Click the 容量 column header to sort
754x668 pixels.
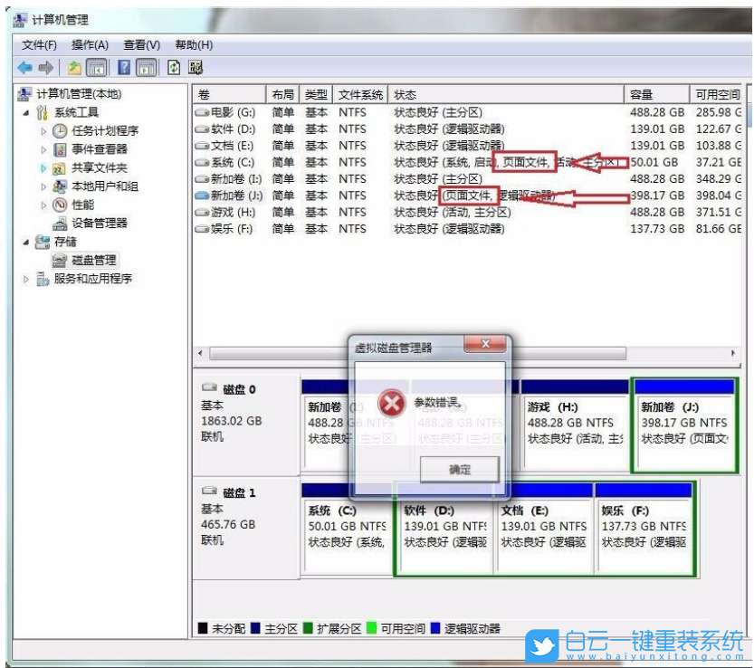[x=657, y=93]
